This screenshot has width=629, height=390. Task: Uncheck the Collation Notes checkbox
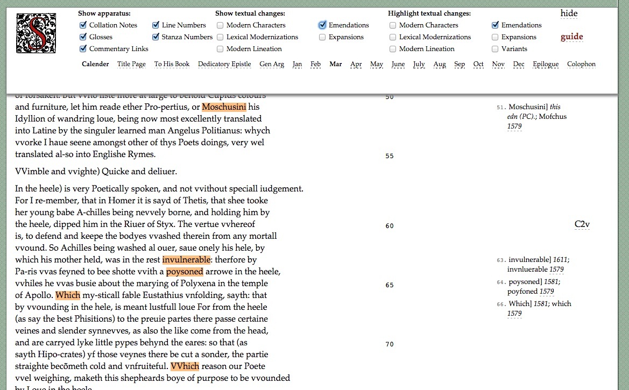[x=83, y=25]
